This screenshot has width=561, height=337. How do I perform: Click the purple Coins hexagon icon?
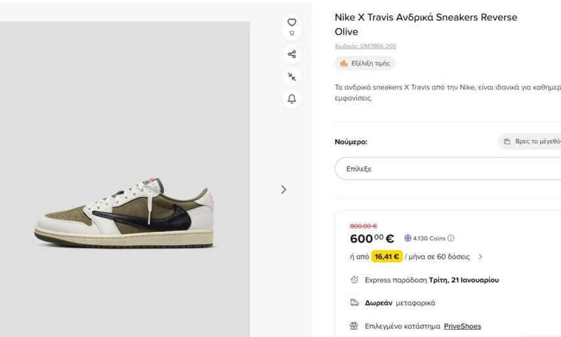point(407,238)
